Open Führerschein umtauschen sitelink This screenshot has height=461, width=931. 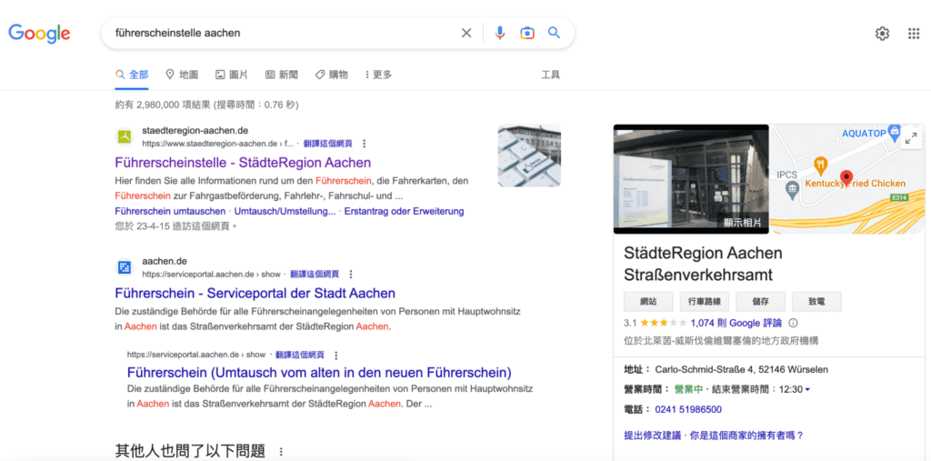click(x=170, y=211)
